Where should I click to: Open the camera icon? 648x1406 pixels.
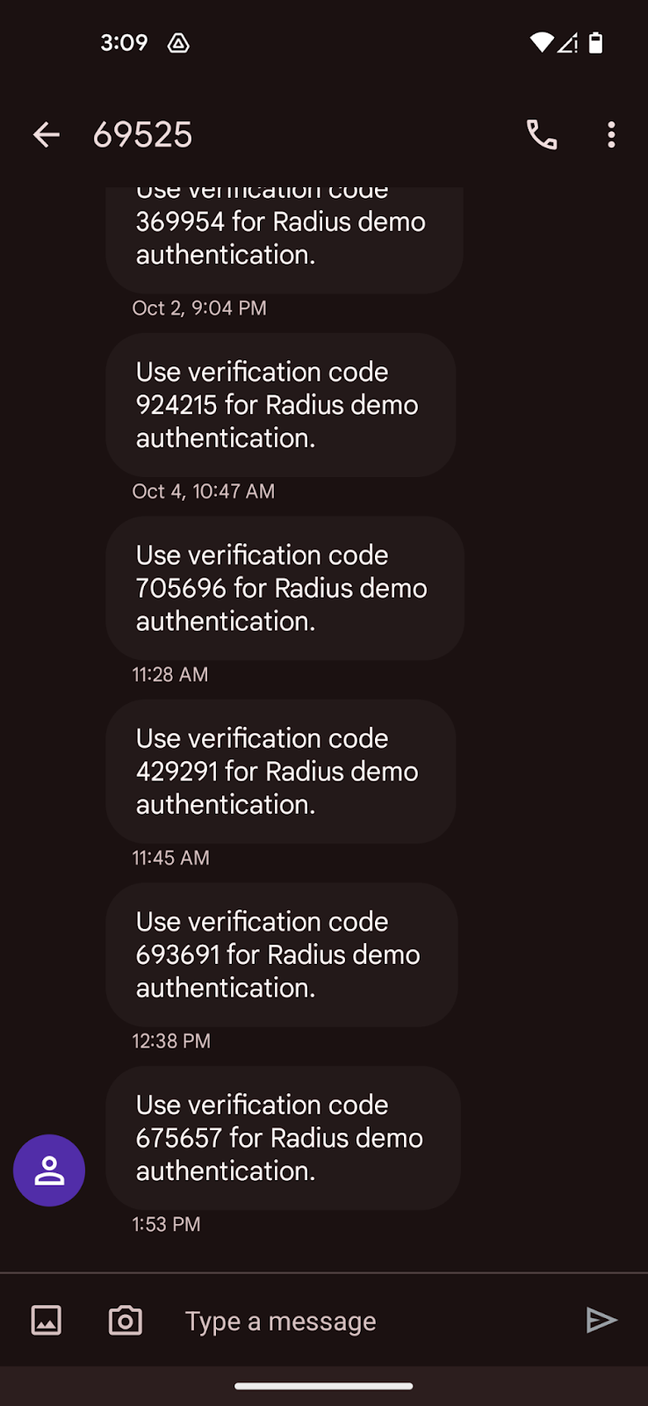(x=126, y=1320)
